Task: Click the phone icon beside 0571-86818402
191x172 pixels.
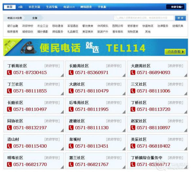Action: [x=133, y=146]
